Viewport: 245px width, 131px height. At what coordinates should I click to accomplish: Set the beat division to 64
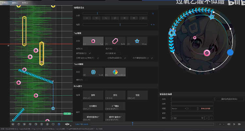tap(143, 18)
